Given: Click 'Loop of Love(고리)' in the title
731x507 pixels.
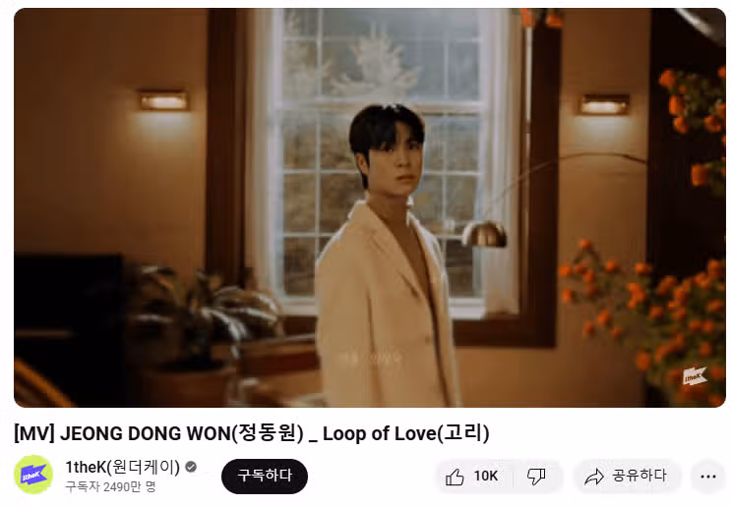Looking at the screenshot, I should 406,433.
